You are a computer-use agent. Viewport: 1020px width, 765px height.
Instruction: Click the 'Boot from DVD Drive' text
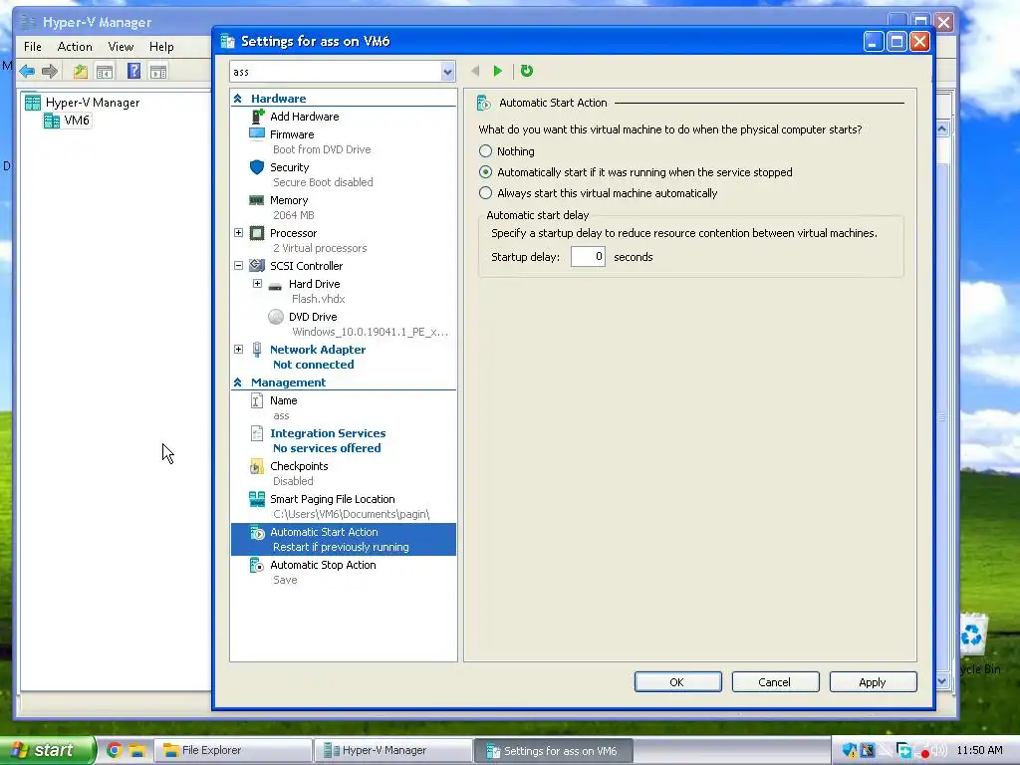(322, 149)
